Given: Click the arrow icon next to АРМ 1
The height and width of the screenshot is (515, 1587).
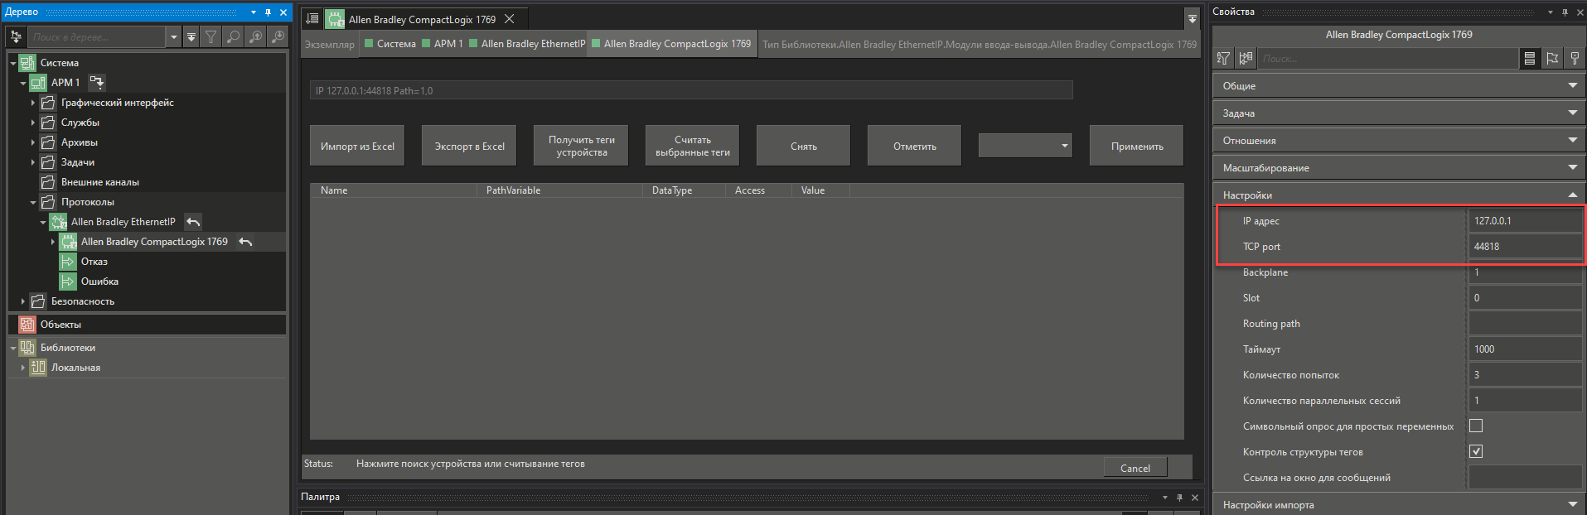Looking at the screenshot, I should pyautogui.click(x=96, y=82).
